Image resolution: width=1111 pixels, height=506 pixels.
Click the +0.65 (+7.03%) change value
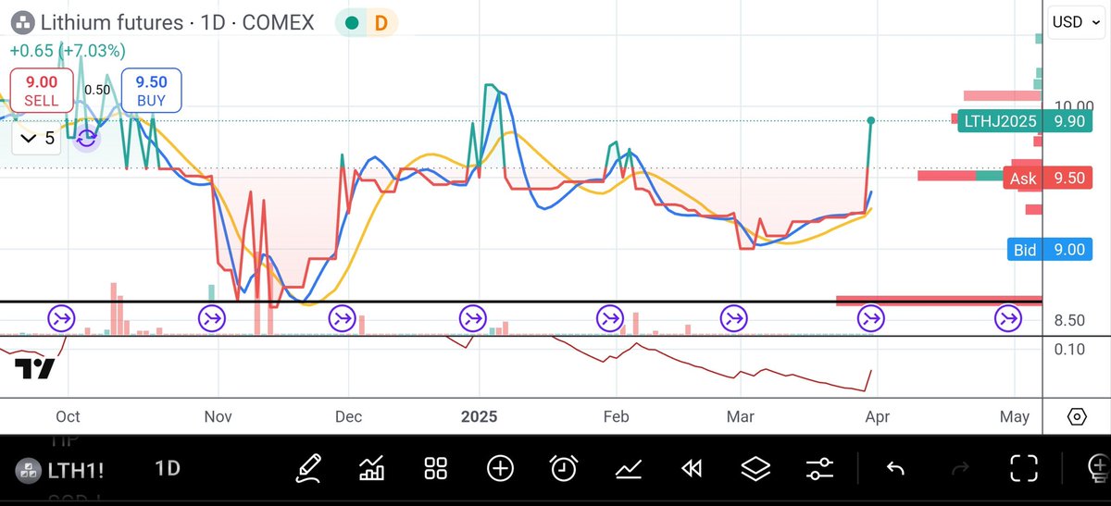coord(68,50)
